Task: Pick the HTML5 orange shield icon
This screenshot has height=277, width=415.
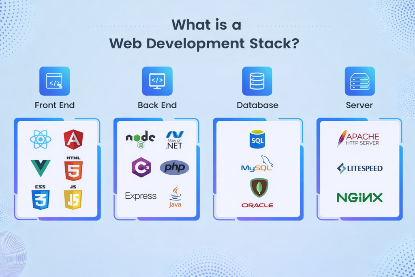Action: tap(73, 169)
